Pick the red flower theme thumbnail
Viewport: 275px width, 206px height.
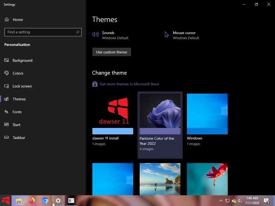tap(207, 179)
